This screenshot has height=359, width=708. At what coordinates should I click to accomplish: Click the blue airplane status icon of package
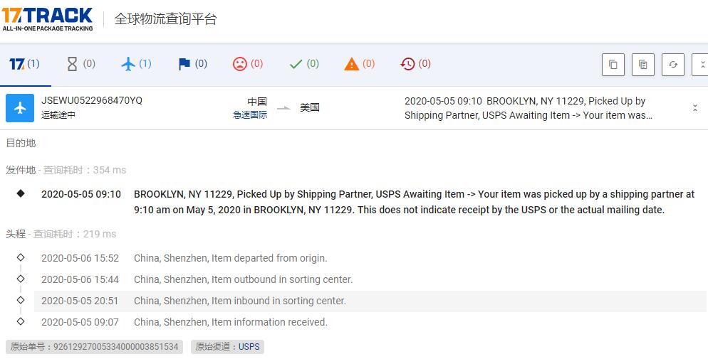tap(20, 108)
